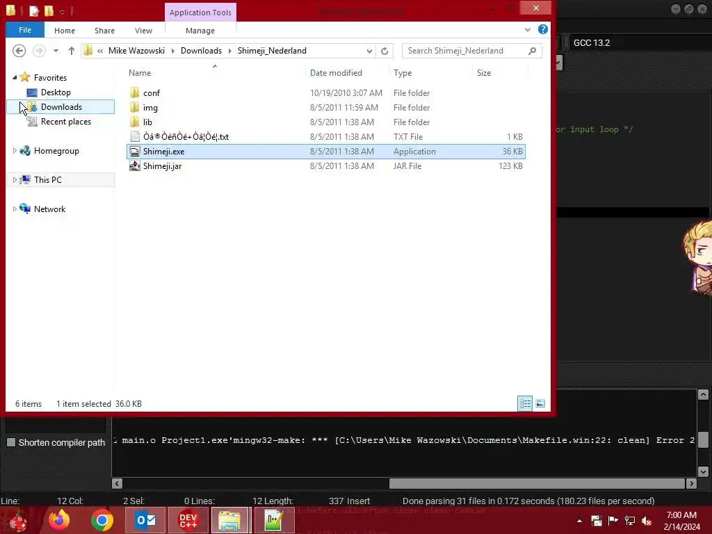This screenshot has height=534, width=712.
Task: Click the img folder icon
Action: tap(134, 107)
